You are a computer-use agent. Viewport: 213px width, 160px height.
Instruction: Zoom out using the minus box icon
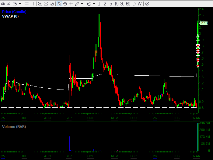[46, 4]
